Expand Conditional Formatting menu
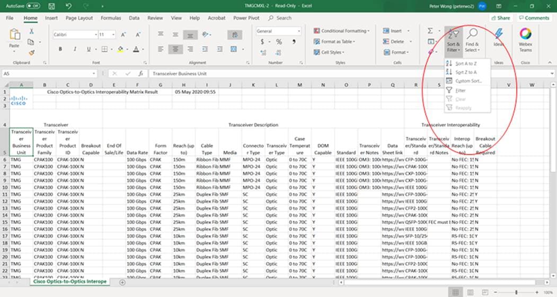This screenshot has height=297, width=557. coord(342,31)
